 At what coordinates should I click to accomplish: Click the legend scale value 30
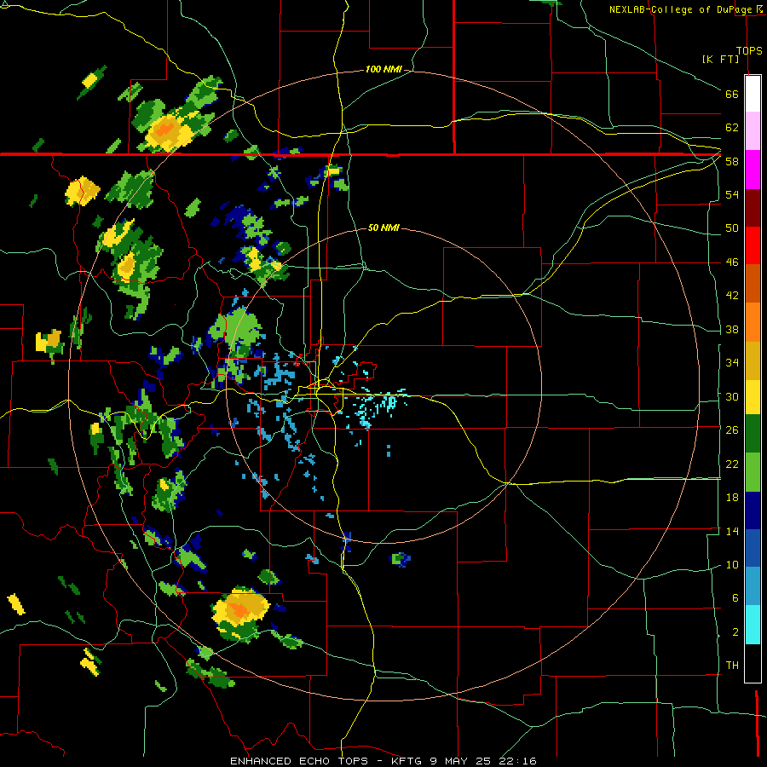tap(732, 396)
